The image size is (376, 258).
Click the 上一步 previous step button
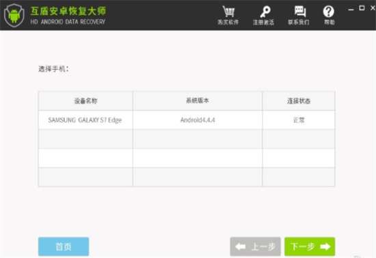[255, 246]
